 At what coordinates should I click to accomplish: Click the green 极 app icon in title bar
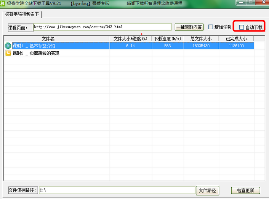click(x=3, y=3)
